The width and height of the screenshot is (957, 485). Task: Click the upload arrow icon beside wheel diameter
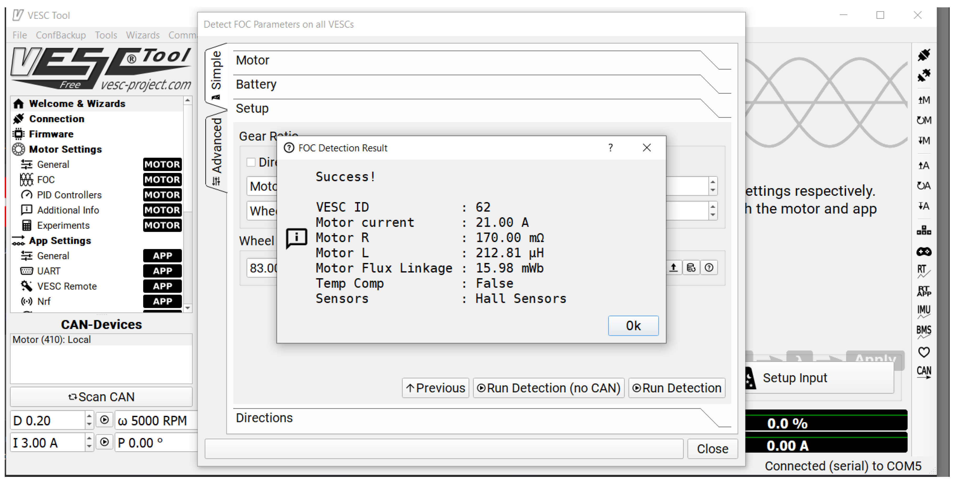[673, 268]
